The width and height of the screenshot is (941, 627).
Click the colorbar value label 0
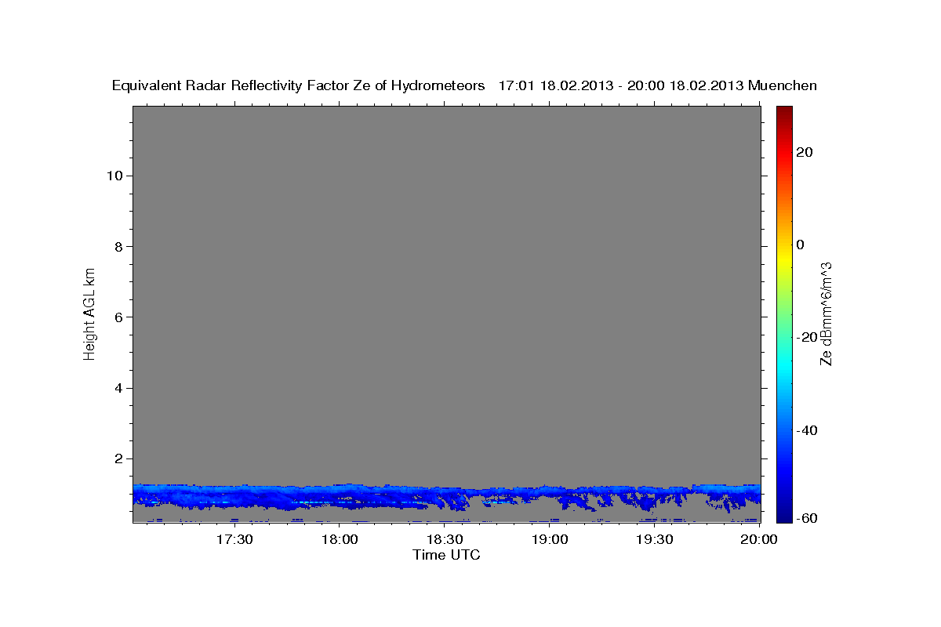coord(801,245)
